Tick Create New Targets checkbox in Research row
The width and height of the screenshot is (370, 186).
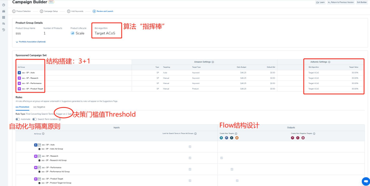pos(222,158)
